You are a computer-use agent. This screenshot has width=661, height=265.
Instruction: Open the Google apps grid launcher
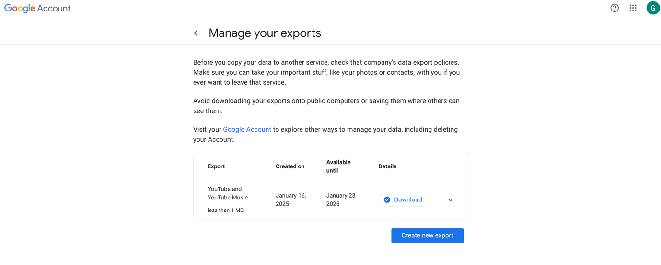(633, 8)
